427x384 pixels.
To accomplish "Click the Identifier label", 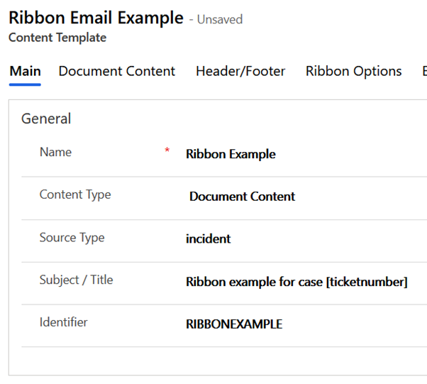I will pos(63,322).
